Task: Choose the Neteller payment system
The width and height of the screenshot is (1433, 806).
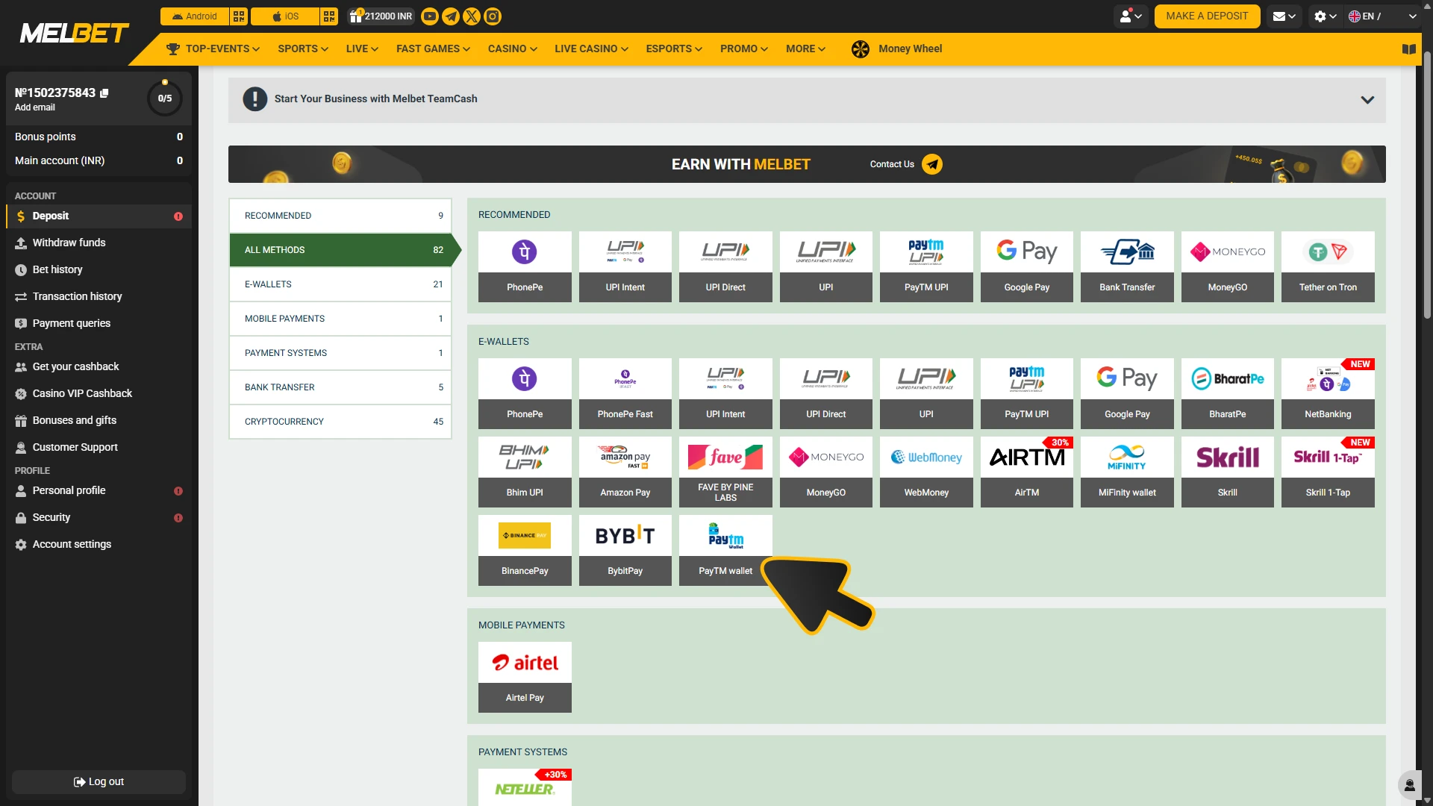Action: [525, 787]
